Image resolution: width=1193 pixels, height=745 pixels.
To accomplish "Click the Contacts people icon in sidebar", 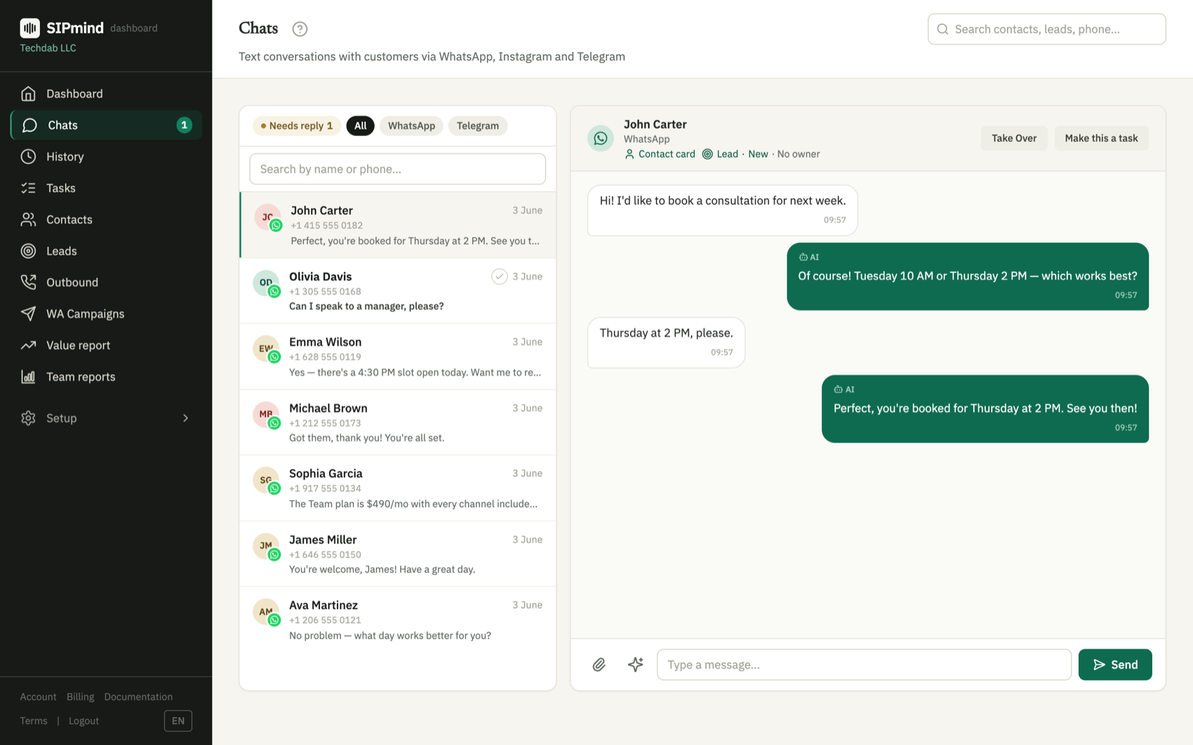I will (x=28, y=220).
